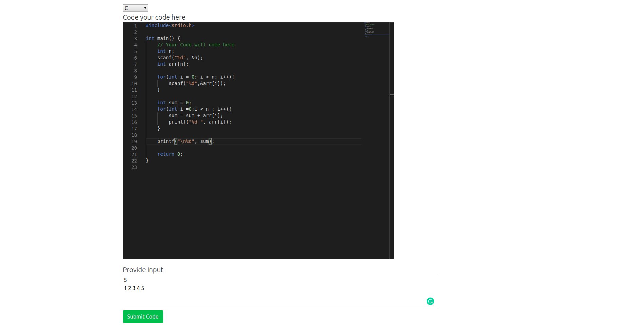Screen dimensions: 620x326
Task: Click line number 1 in gutter
Action: click(x=136, y=26)
